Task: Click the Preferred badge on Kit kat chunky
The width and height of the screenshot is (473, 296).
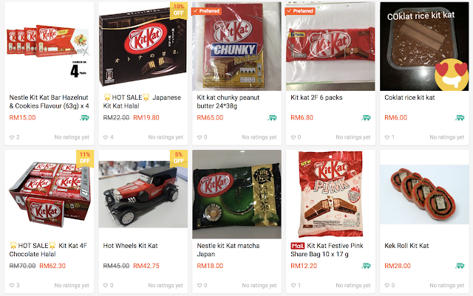Action: (207, 11)
